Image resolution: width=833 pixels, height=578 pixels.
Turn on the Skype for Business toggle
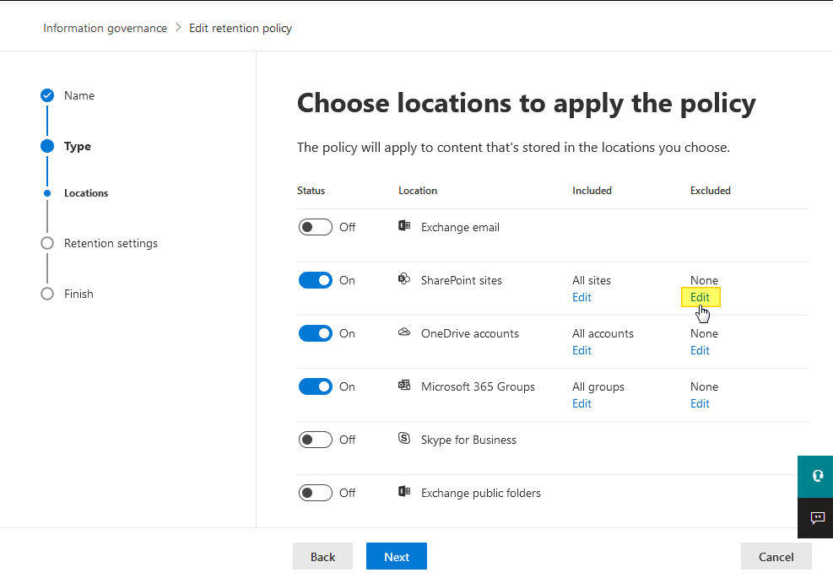[x=316, y=440]
